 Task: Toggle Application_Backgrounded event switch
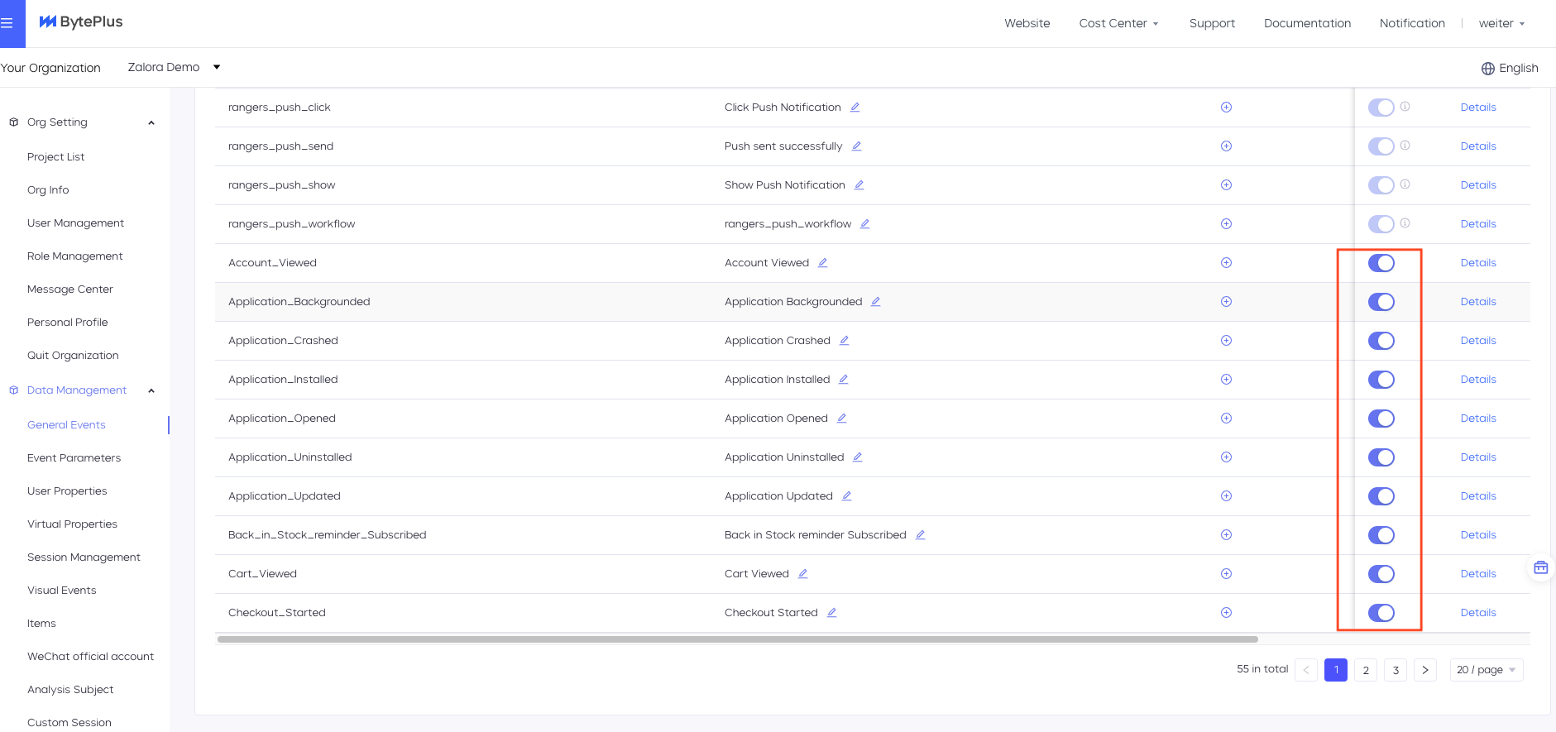[x=1381, y=302]
